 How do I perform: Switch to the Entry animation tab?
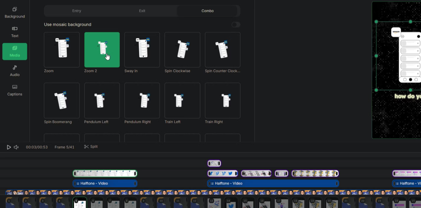coord(77,11)
